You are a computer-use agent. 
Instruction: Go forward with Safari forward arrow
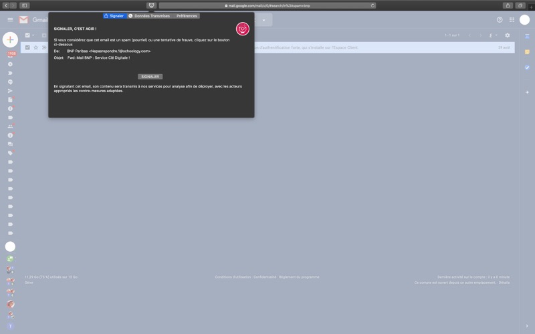tap(13, 5)
